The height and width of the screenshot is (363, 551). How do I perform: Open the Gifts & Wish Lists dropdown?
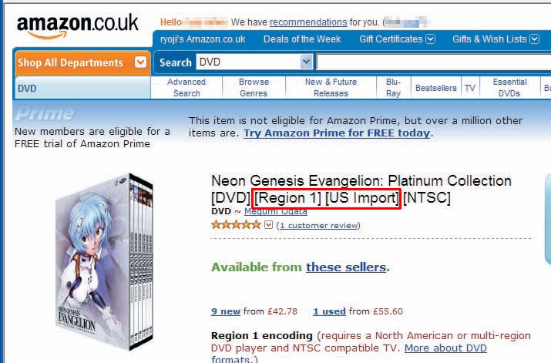[496, 39]
